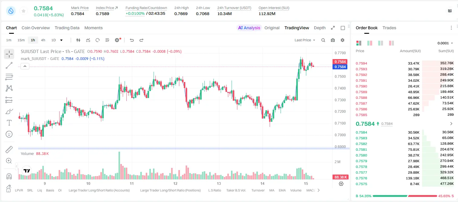The height and width of the screenshot is (202, 458).
Task: Expand the order book precision 0.0001 dropdown
Action: (x=445, y=43)
